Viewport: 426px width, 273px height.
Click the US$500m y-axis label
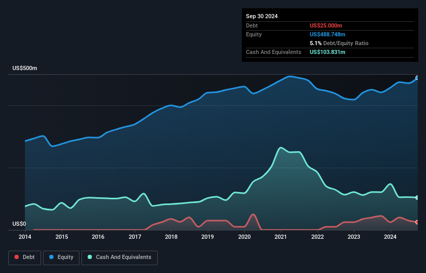(25, 69)
